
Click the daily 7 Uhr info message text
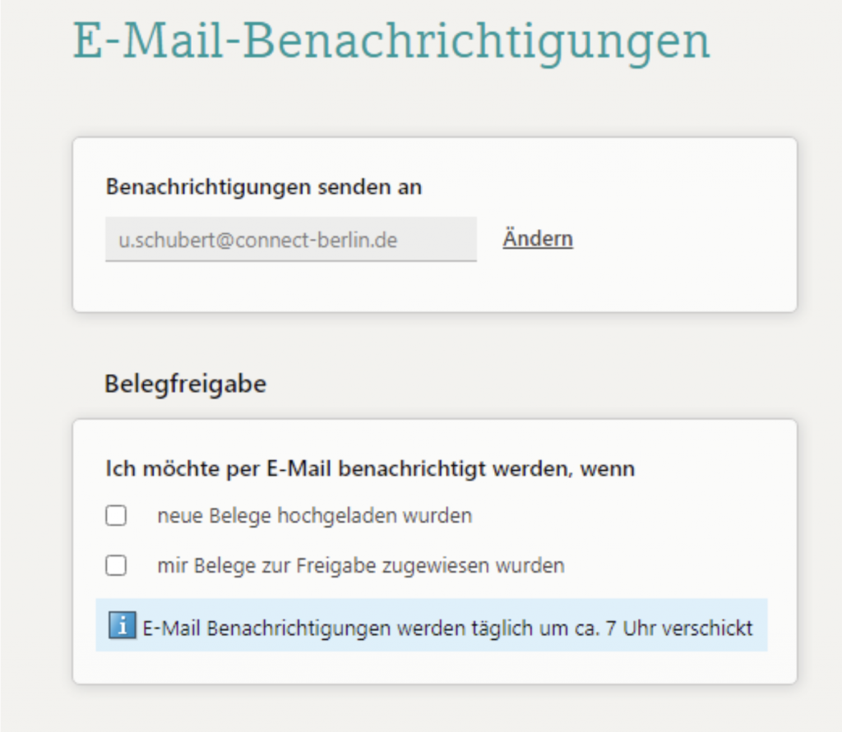point(447,628)
